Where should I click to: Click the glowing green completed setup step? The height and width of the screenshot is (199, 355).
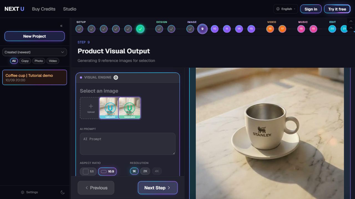click(140, 29)
